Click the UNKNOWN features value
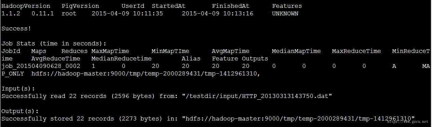 pyautogui.click(x=285, y=14)
